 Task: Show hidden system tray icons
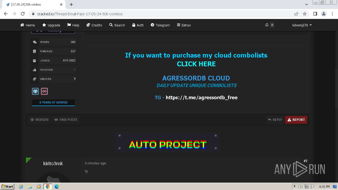tap(294, 187)
